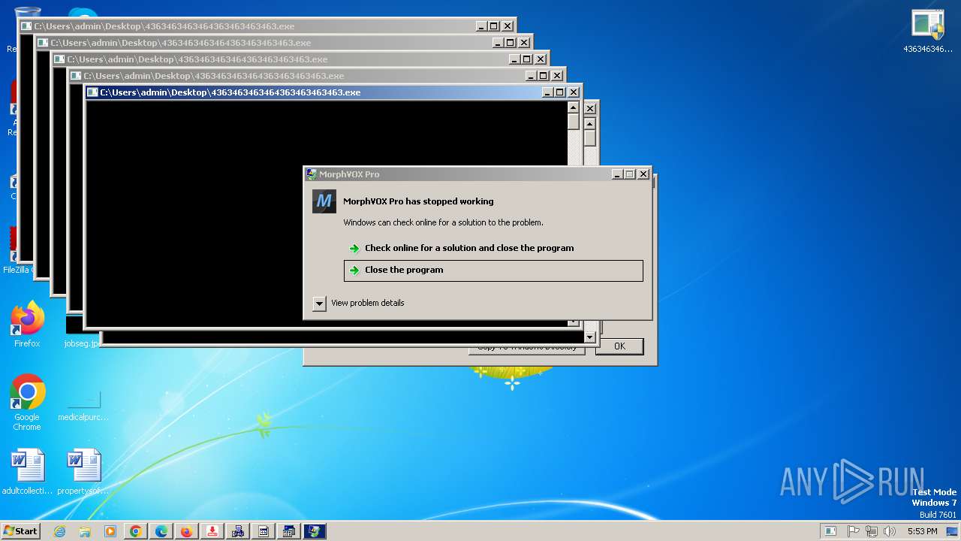This screenshot has height=541, width=961.
Task: Click the MorphVOX Pro M logo icon
Action: pos(324,201)
